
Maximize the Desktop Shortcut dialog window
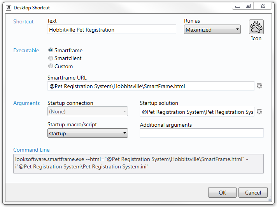[248, 6]
